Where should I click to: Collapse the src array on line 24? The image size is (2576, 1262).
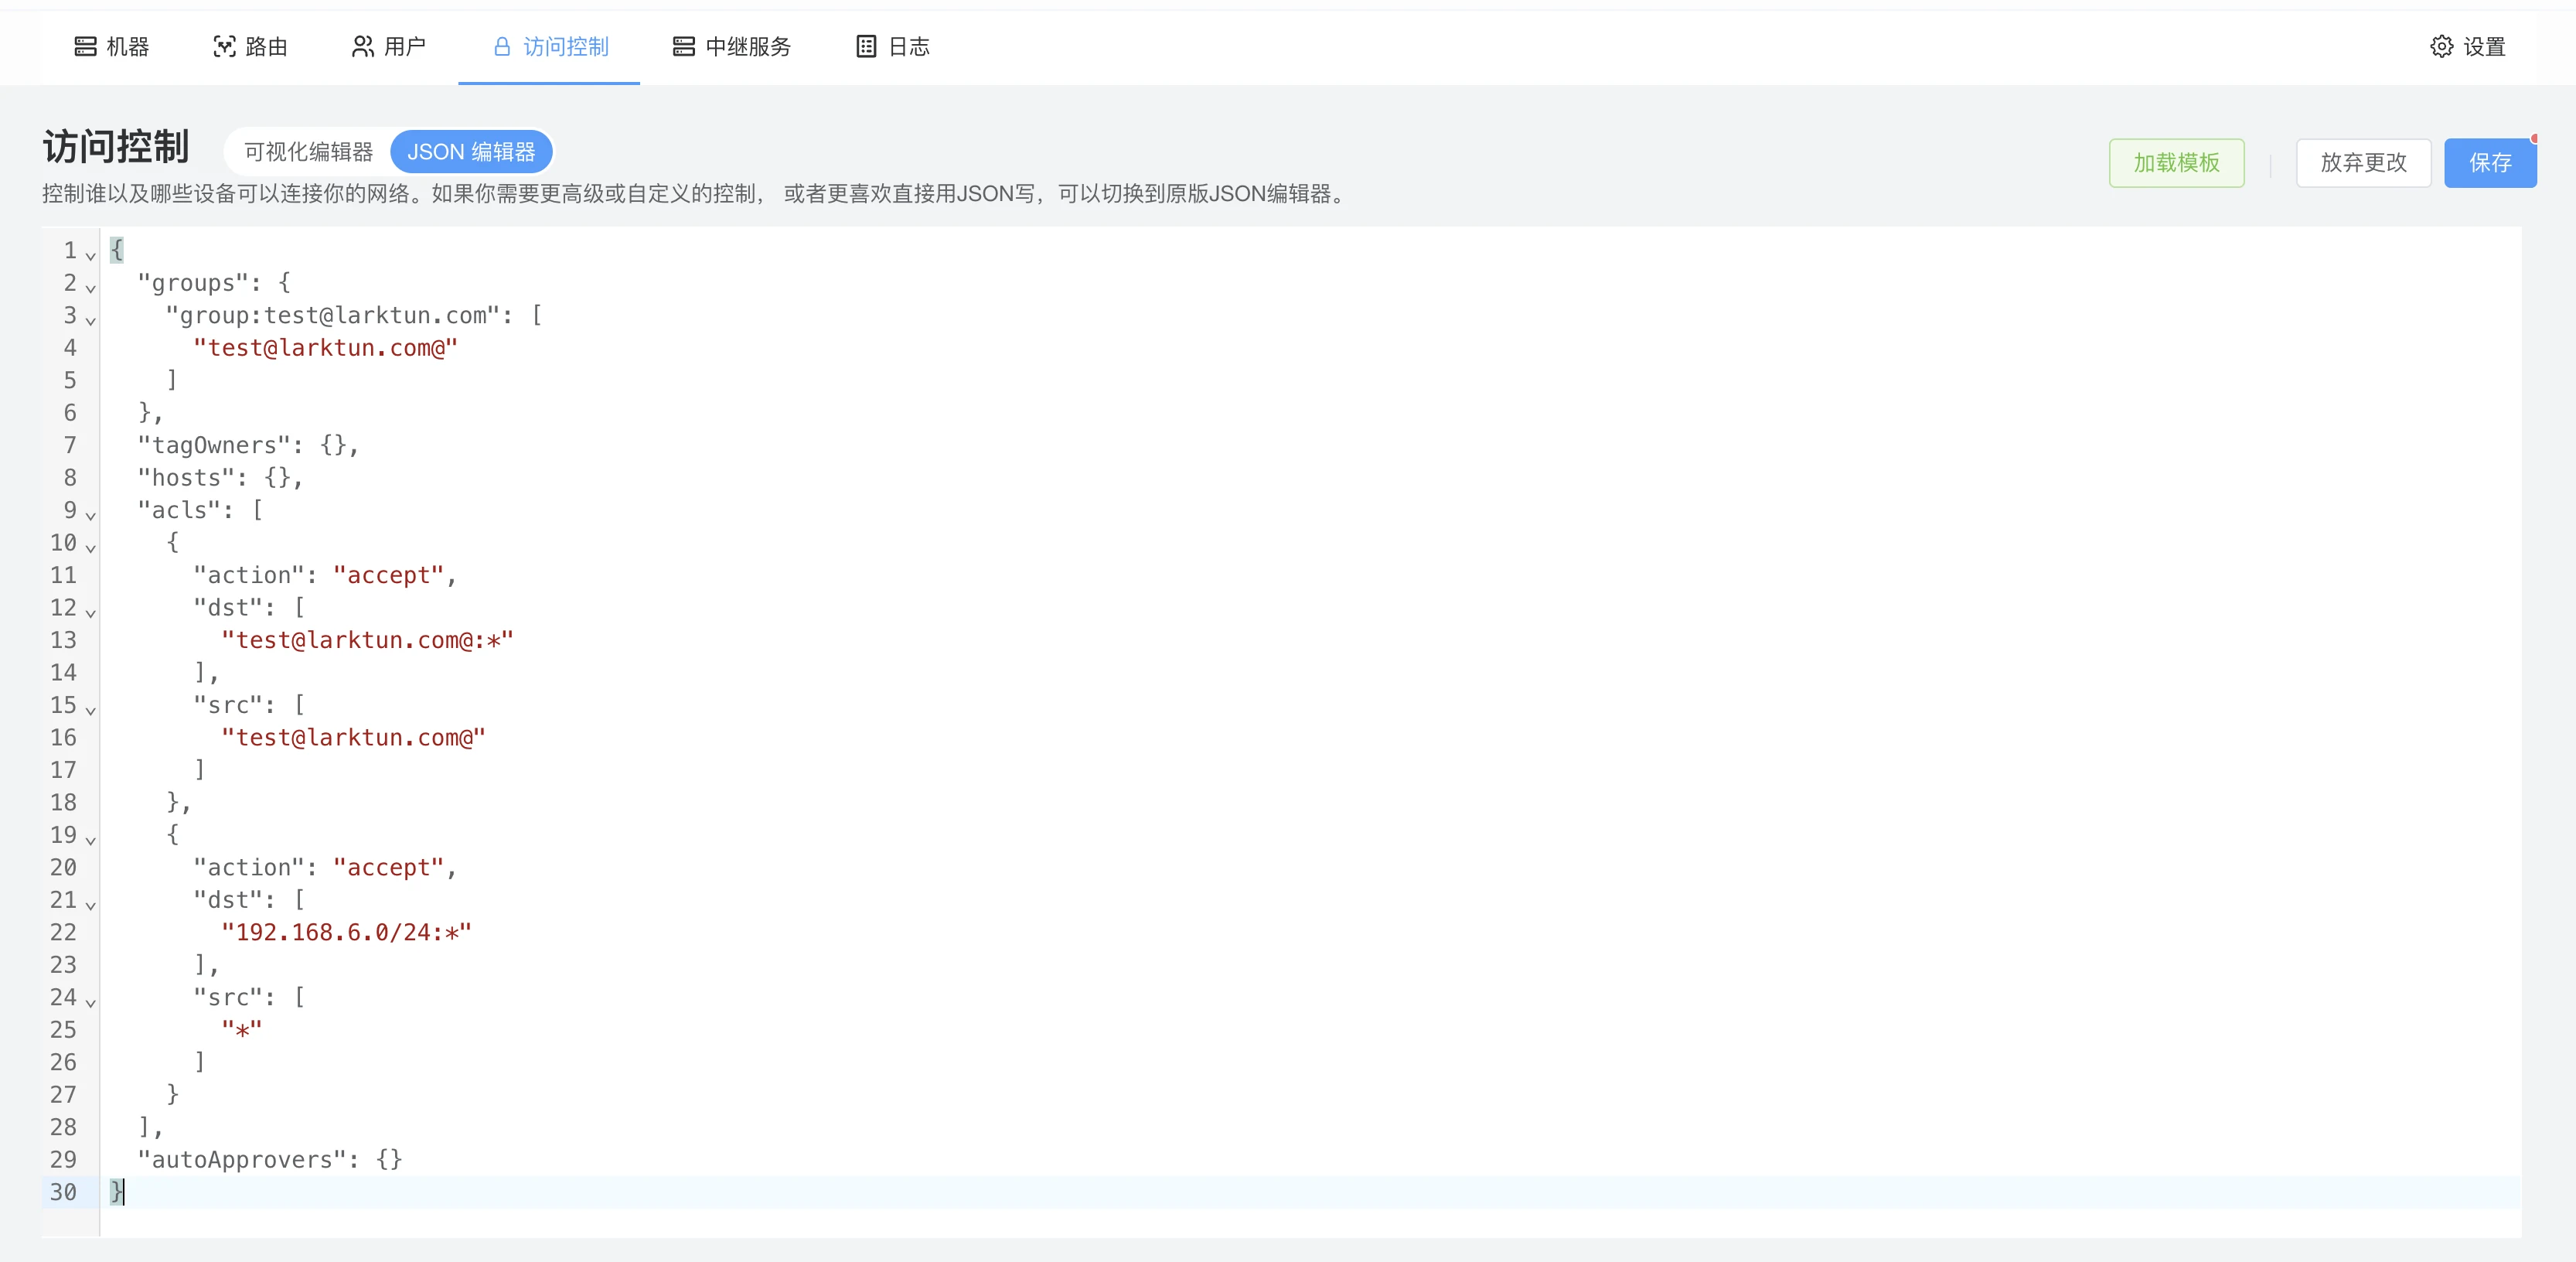pos(91,1003)
